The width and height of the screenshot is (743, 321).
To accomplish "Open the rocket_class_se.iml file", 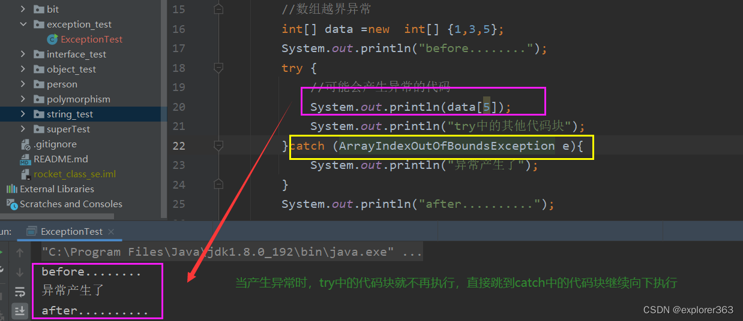I will [x=74, y=174].
